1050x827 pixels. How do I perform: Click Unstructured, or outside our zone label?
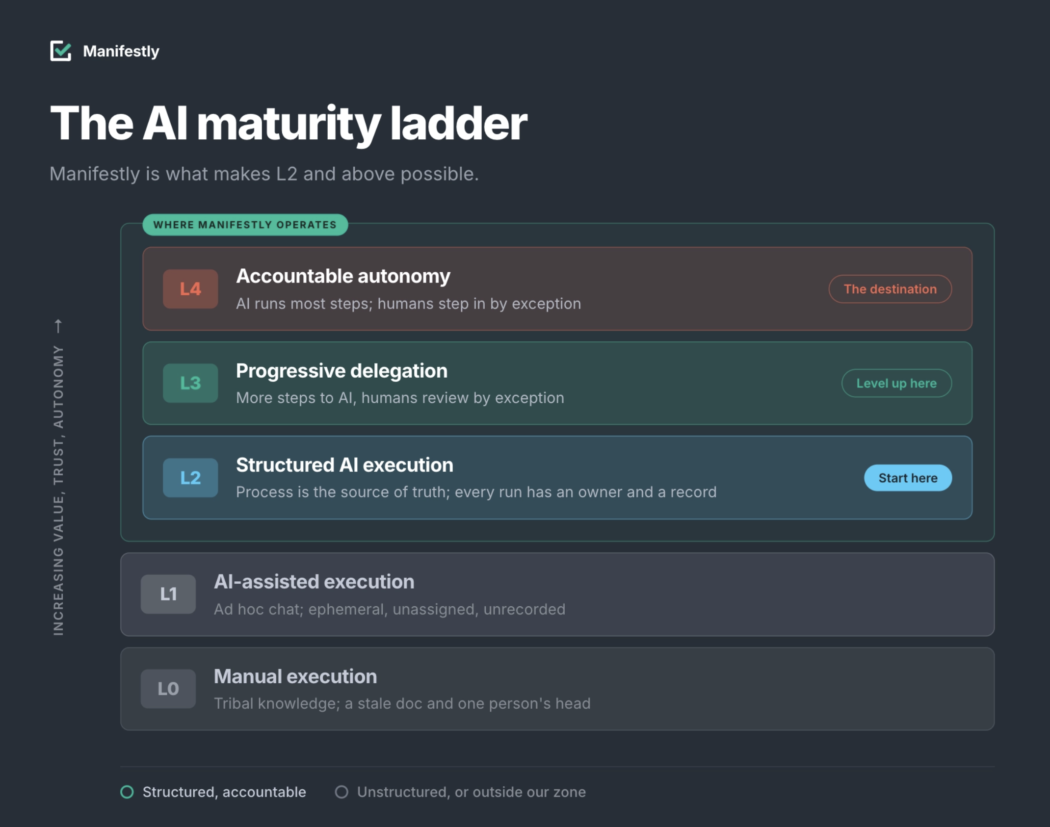pyautogui.click(x=472, y=792)
